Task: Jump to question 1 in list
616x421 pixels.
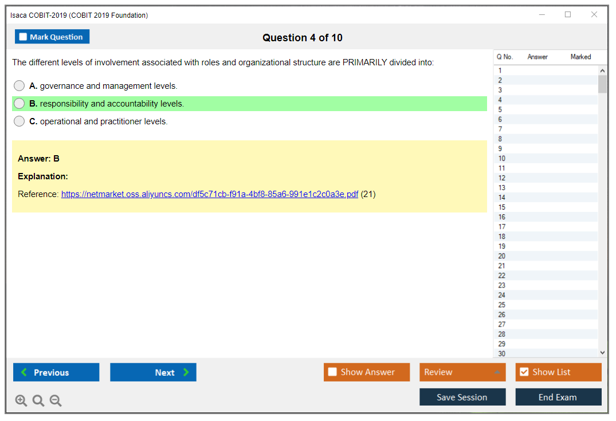Action: 500,70
